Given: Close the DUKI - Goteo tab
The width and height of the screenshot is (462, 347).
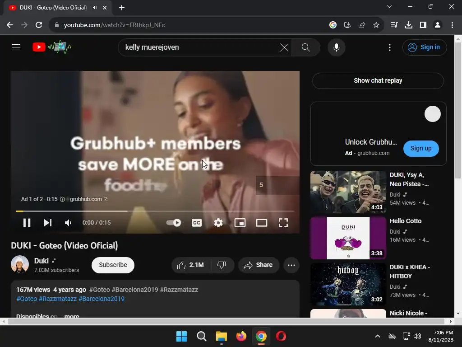Looking at the screenshot, I should pos(105,8).
